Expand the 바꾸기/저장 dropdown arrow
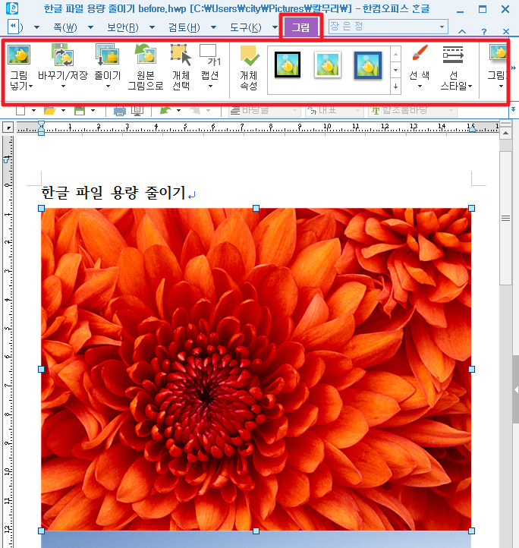Viewport: 519px width, 548px height. coord(63,86)
